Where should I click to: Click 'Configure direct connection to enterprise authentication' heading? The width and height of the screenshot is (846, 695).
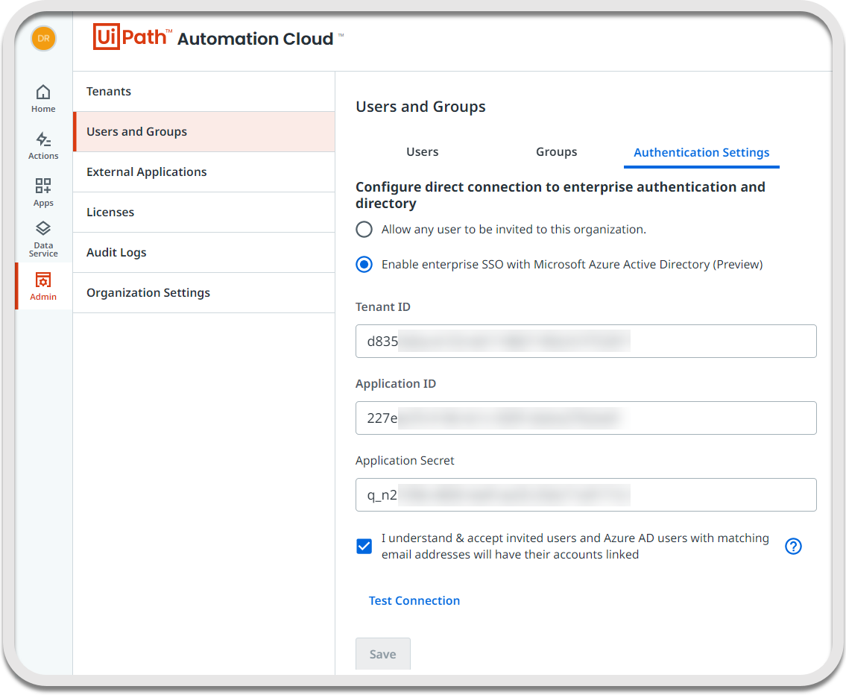click(561, 195)
